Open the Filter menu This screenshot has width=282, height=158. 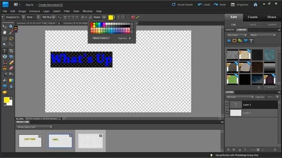point(67,11)
